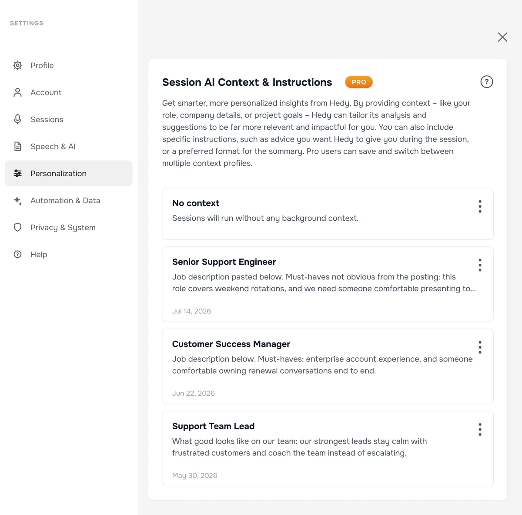Viewport: 522px width, 515px height.
Task: Click the Customer Success Manager description text
Action: click(x=322, y=365)
